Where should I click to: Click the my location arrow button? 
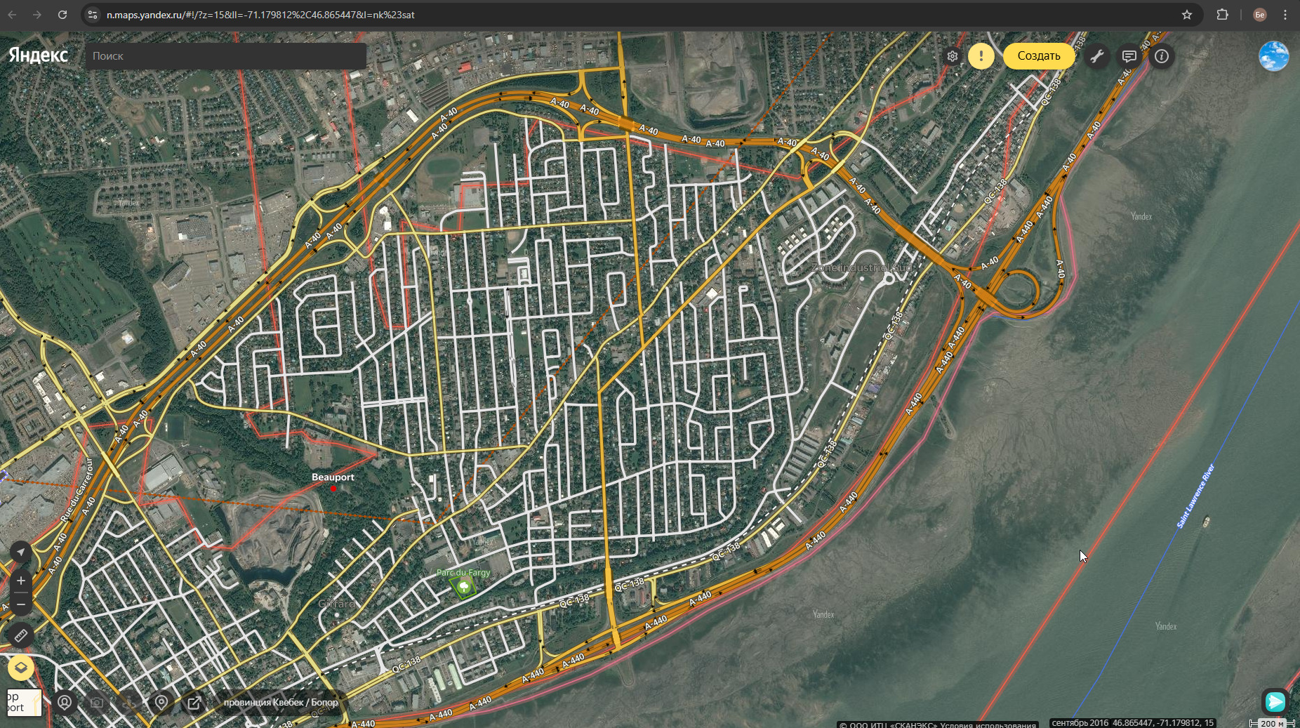[x=20, y=552]
